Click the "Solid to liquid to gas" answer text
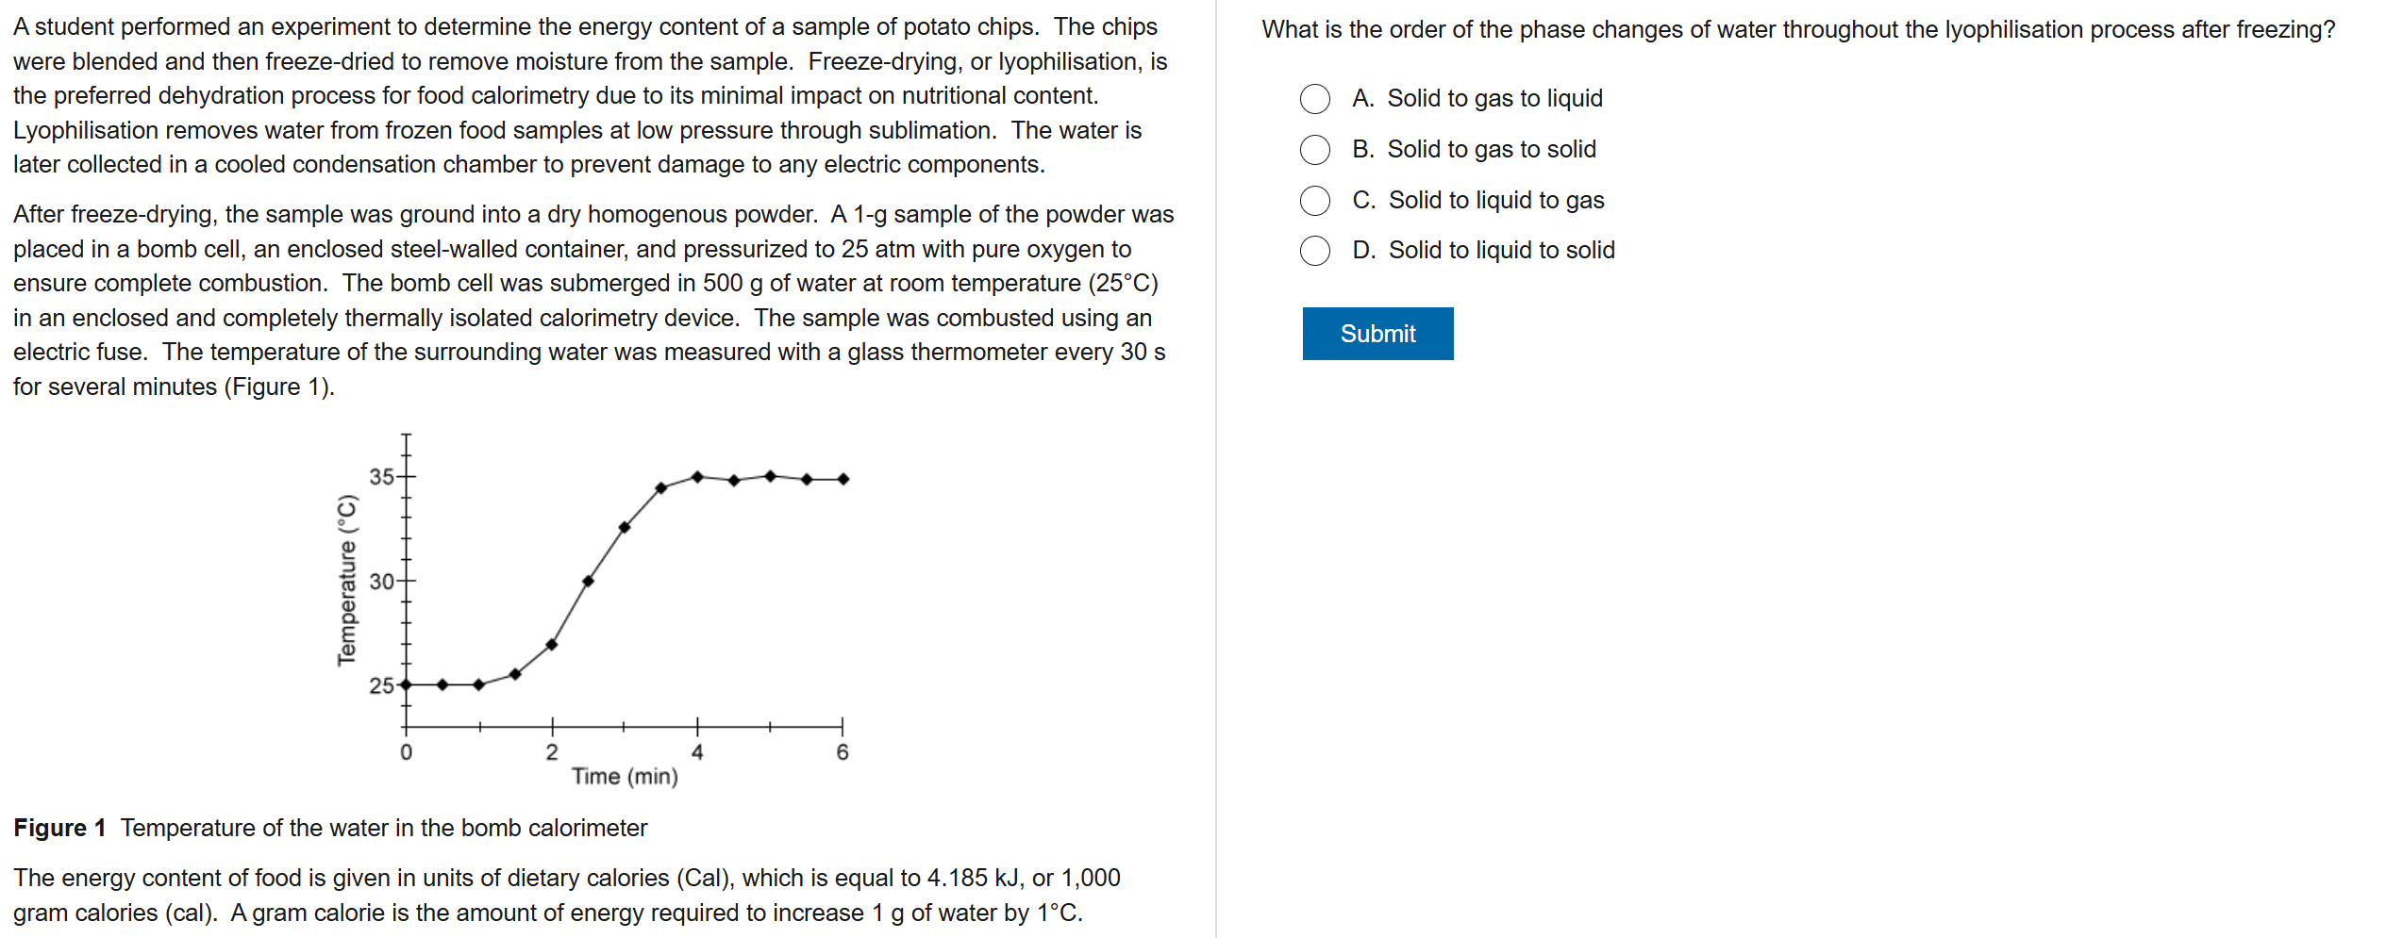This screenshot has height=938, width=2403. point(1495,201)
